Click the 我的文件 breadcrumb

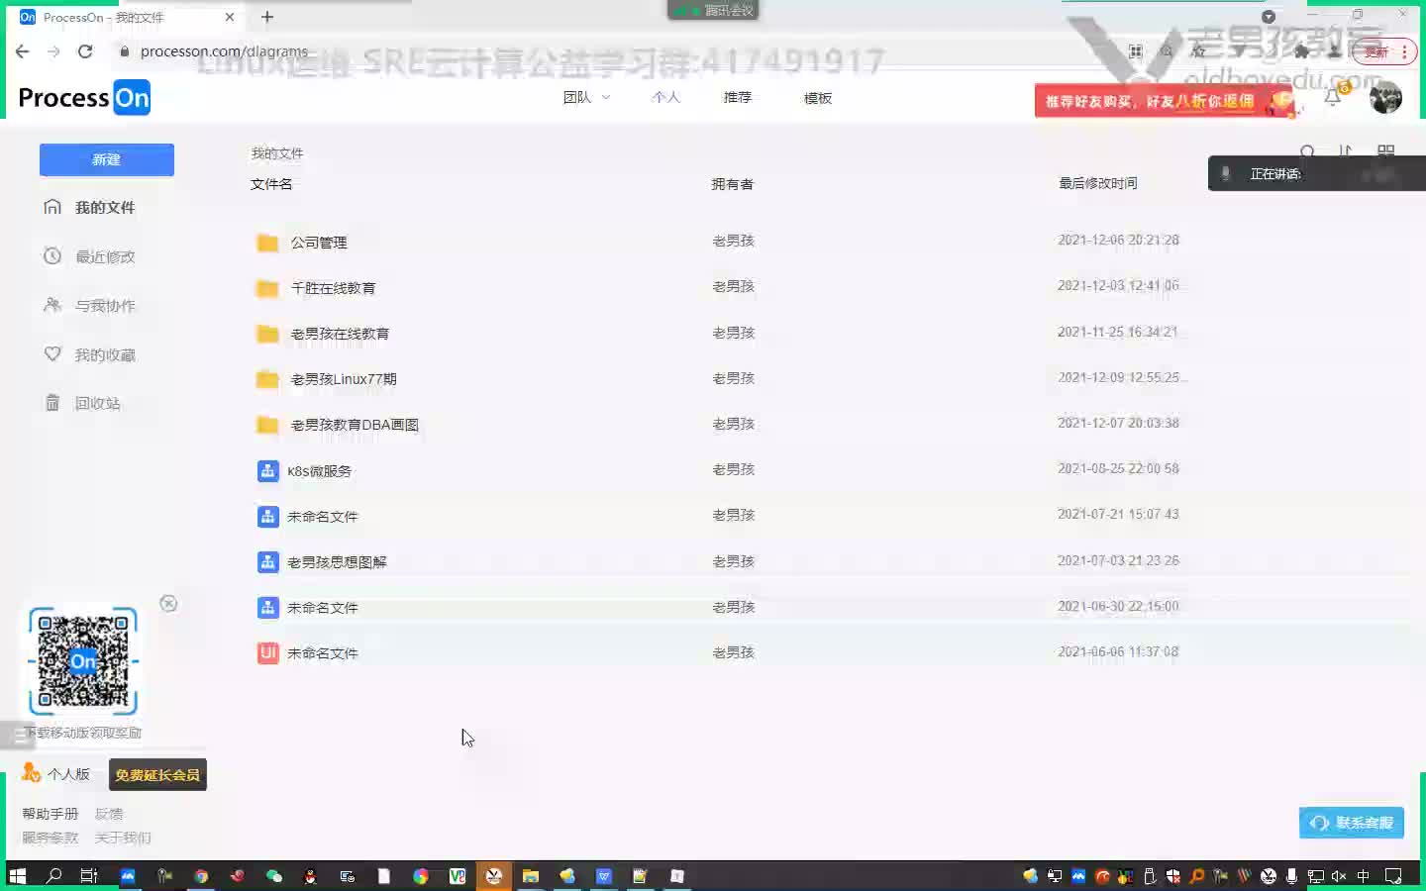click(277, 153)
